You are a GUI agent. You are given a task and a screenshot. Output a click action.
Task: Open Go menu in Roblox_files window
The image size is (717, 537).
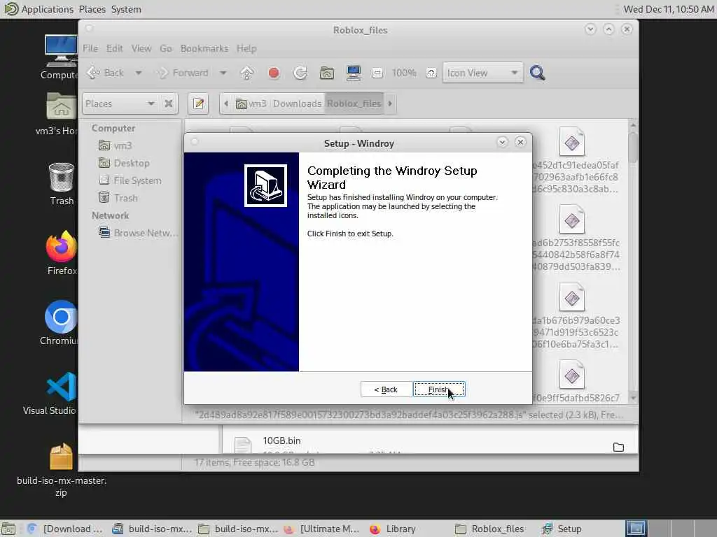[x=165, y=48]
